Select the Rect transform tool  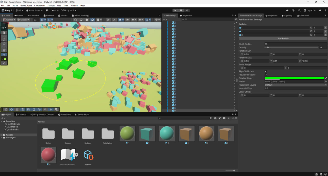pos(4,47)
